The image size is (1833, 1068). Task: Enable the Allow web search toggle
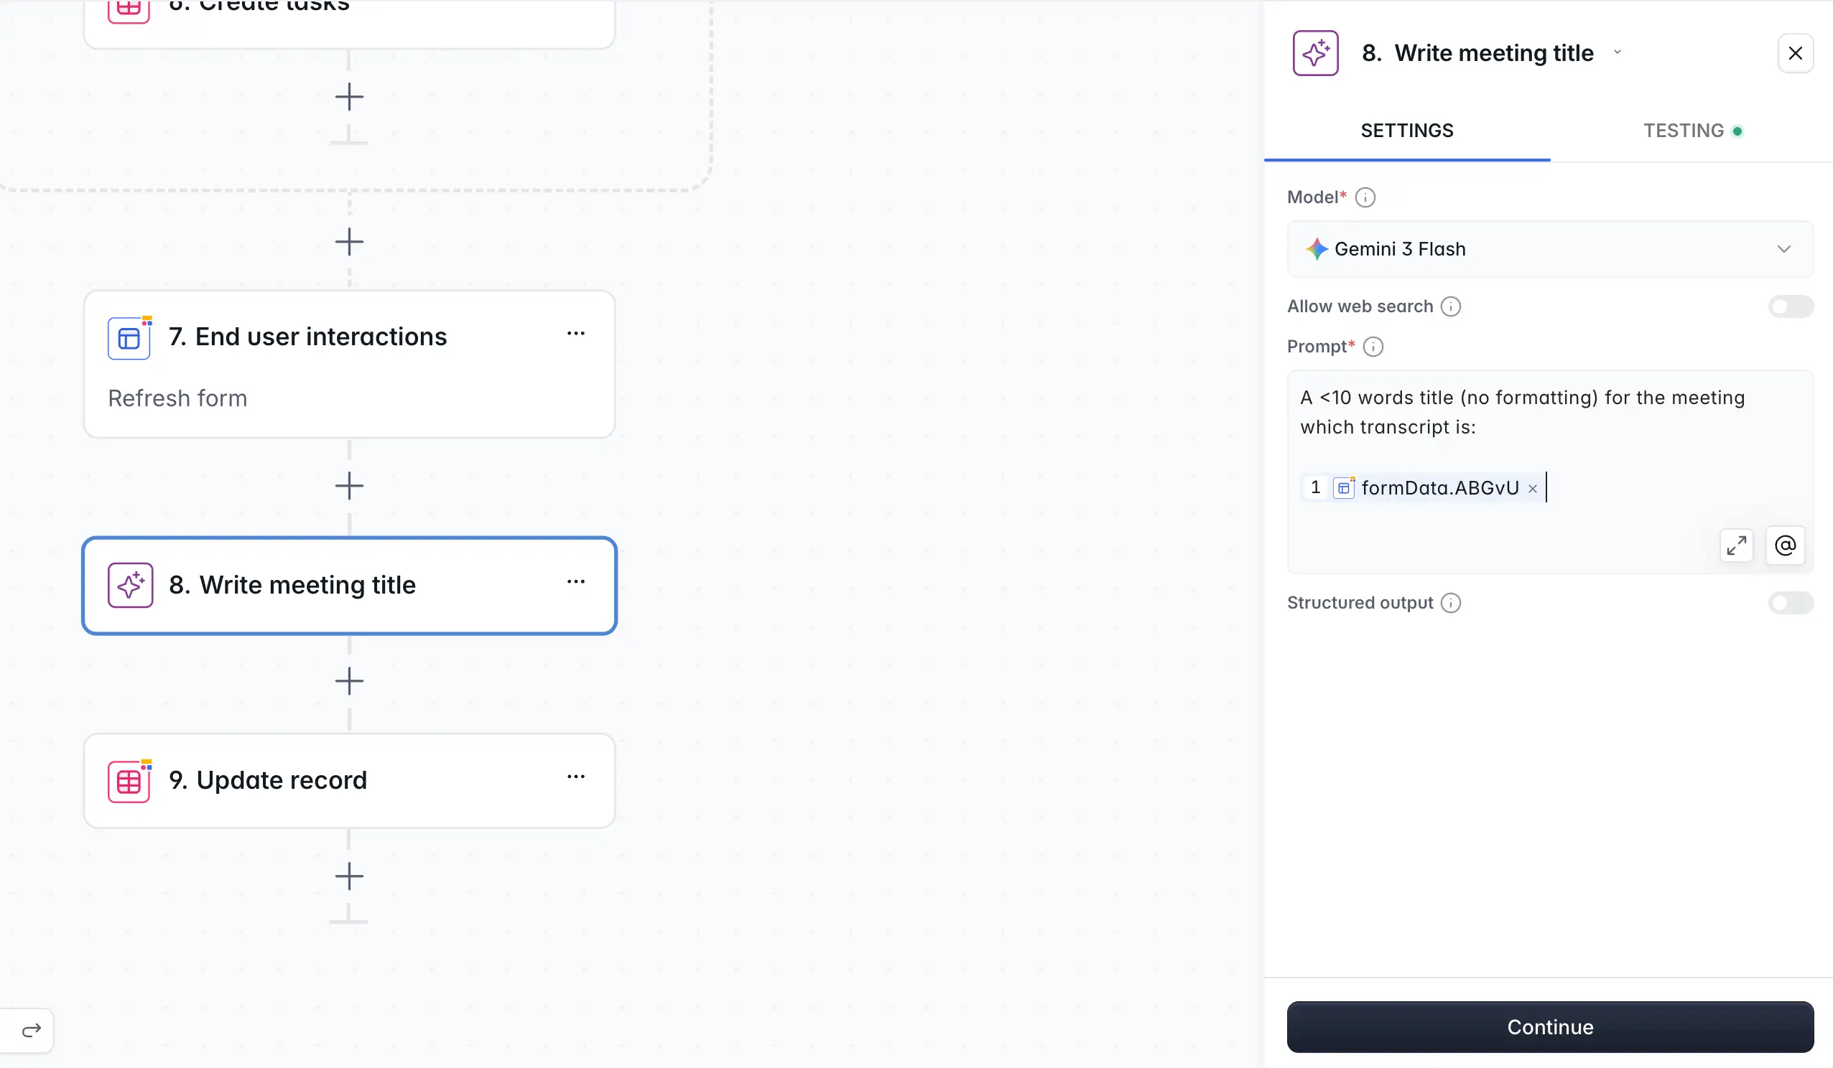tap(1790, 306)
